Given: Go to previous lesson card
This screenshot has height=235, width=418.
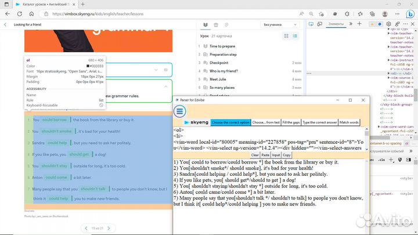Looking at the screenshot, I should pyautogui.click(x=86, y=229).
